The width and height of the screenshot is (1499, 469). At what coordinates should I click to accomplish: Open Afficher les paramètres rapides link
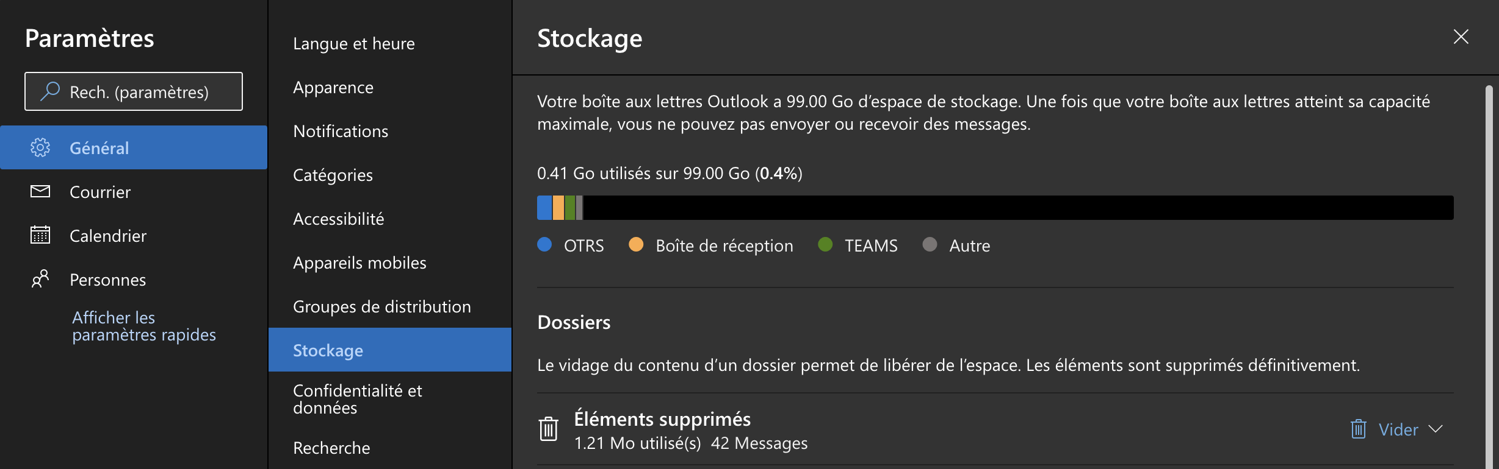pyautogui.click(x=143, y=326)
